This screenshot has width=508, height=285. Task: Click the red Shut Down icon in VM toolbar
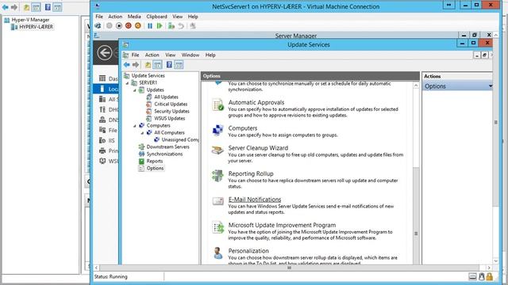point(129,26)
